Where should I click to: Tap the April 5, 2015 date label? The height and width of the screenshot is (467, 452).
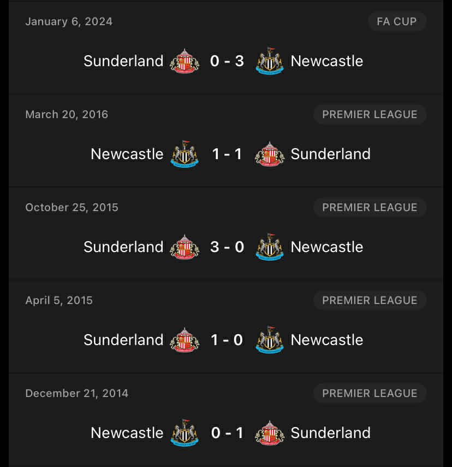pos(59,301)
